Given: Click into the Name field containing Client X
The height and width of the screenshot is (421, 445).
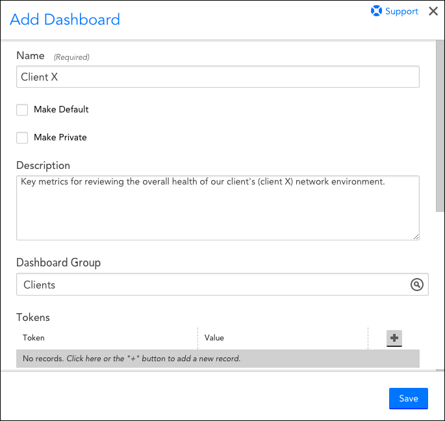Looking at the screenshot, I should (218, 77).
